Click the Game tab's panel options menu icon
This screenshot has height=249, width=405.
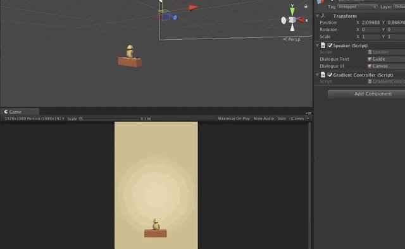click(309, 113)
